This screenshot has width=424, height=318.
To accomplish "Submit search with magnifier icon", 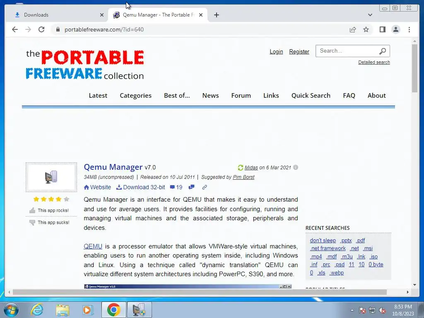I will pos(382,51).
